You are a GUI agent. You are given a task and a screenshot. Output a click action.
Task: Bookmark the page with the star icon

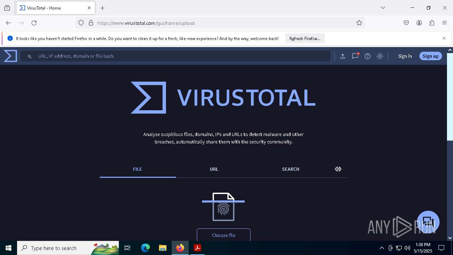pyautogui.click(x=359, y=23)
